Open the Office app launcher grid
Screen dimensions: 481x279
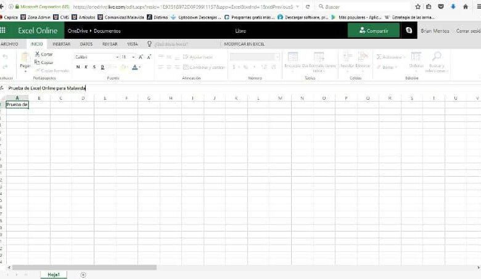[2, 30]
